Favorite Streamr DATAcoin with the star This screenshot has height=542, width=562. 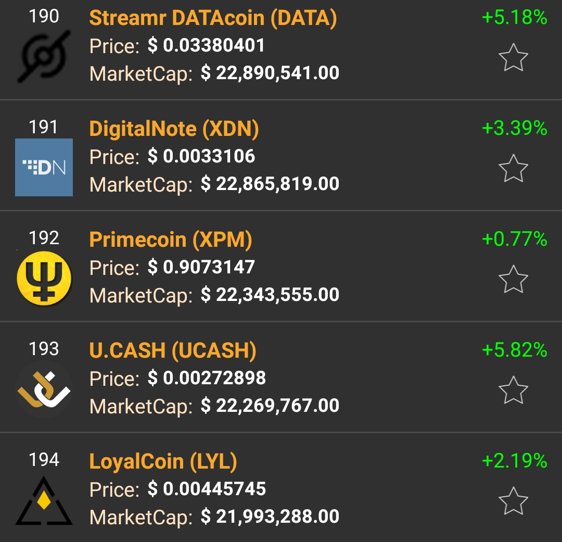(513, 57)
